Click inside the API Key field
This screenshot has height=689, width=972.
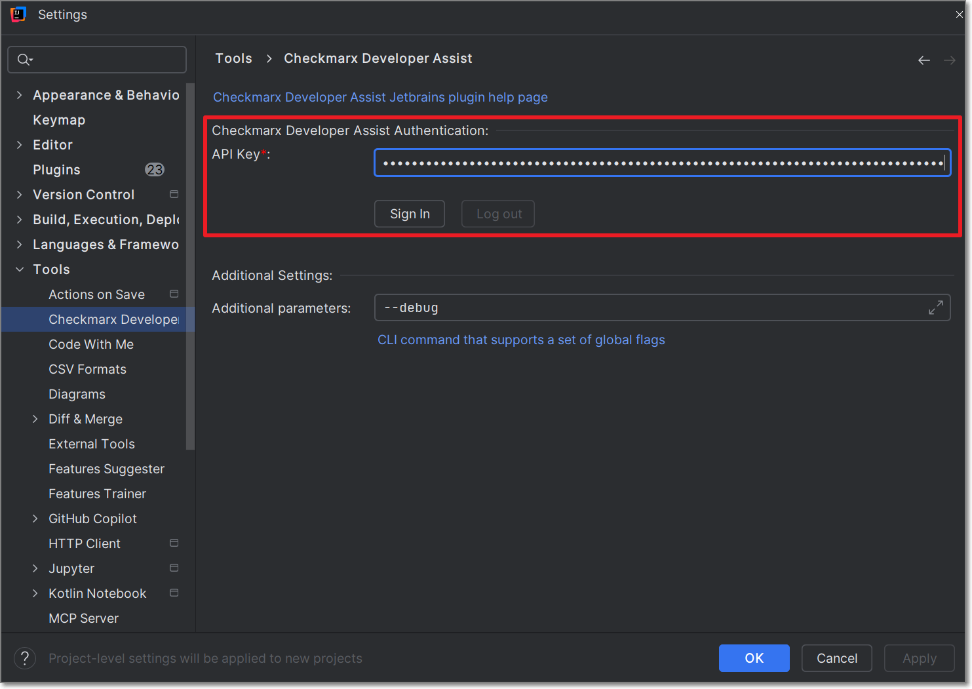click(x=661, y=162)
